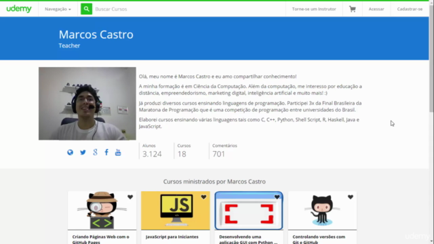Click the Cadastrar-se sign-up link
Viewport: 434px width, 244px height.
click(x=410, y=9)
